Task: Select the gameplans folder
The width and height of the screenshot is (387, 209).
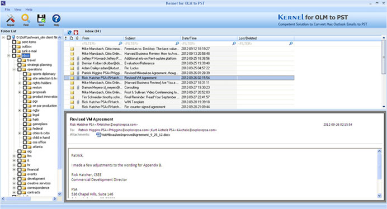Action: click(x=40, y=124)
